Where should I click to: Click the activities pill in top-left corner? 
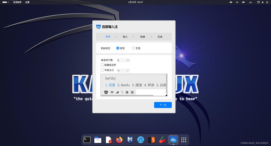pyautogui.click(x=5, y=2)
